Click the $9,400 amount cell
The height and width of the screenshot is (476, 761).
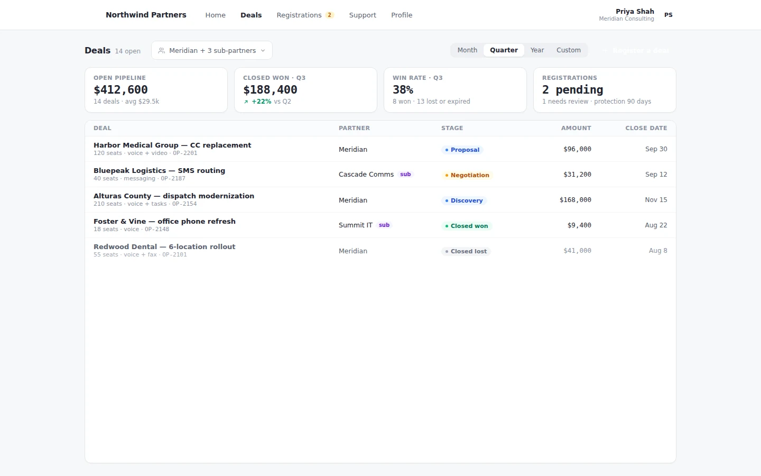579,225
